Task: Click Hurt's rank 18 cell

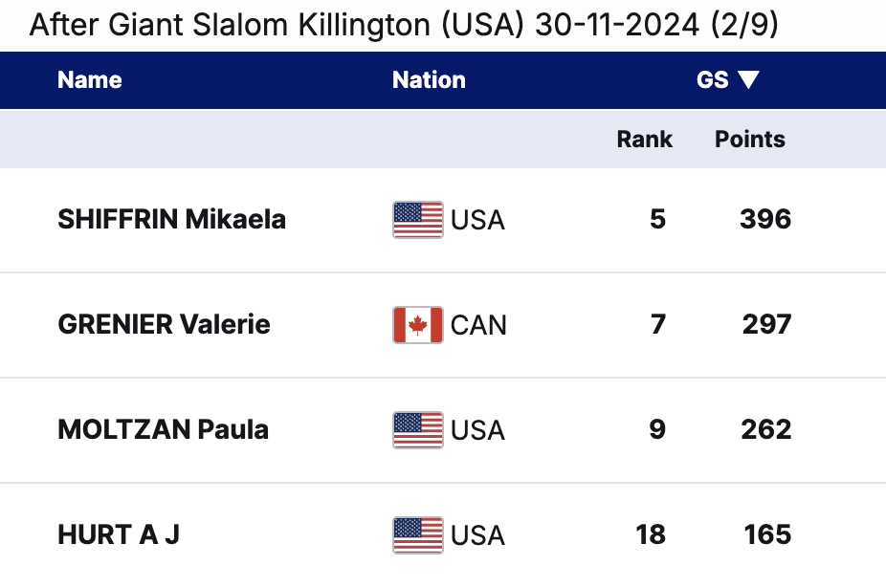Action: click(651, 534)
